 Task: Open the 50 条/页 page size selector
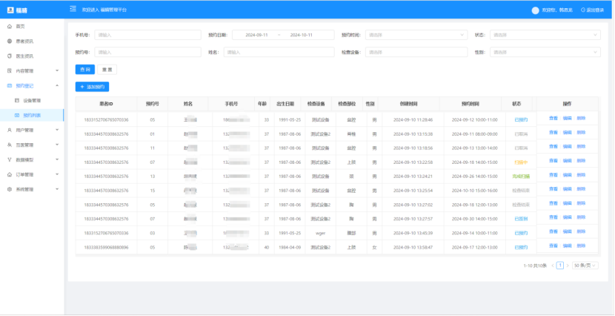point(585,265)
